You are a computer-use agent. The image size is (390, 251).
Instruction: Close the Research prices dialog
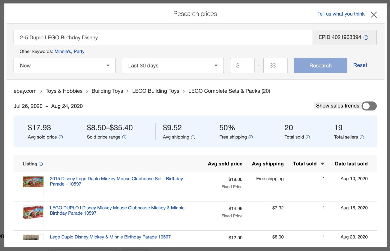click(x=373, y=14)
